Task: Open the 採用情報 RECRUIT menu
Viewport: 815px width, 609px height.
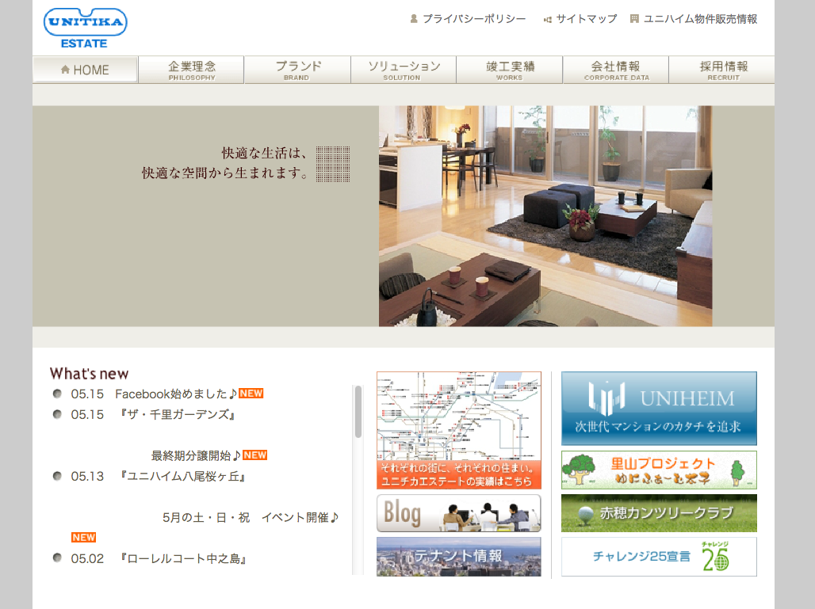Action: (721, 70)
